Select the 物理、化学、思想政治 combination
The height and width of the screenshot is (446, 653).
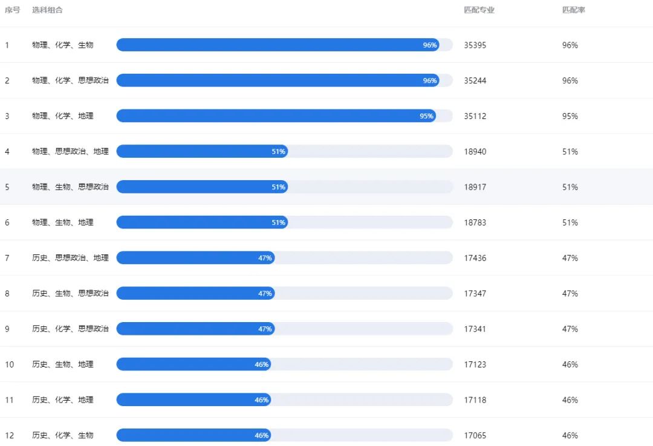[70, 80]
